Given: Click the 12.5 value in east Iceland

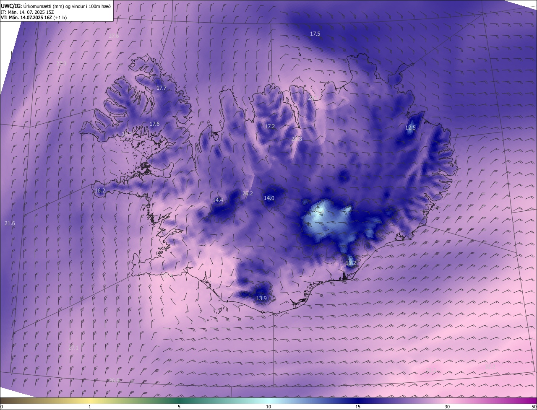Looking at the screenshot, I should [410, 128].
